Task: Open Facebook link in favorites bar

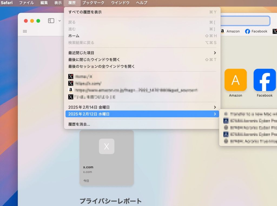Action: coord(256,31)
